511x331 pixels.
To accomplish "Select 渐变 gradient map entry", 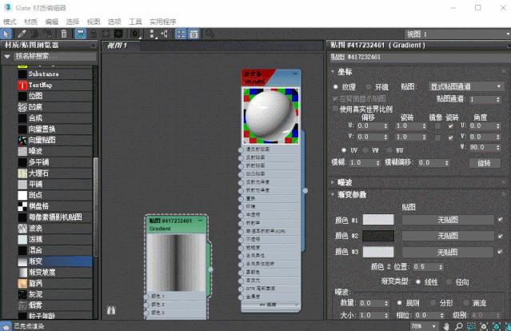I will [54, 261].
